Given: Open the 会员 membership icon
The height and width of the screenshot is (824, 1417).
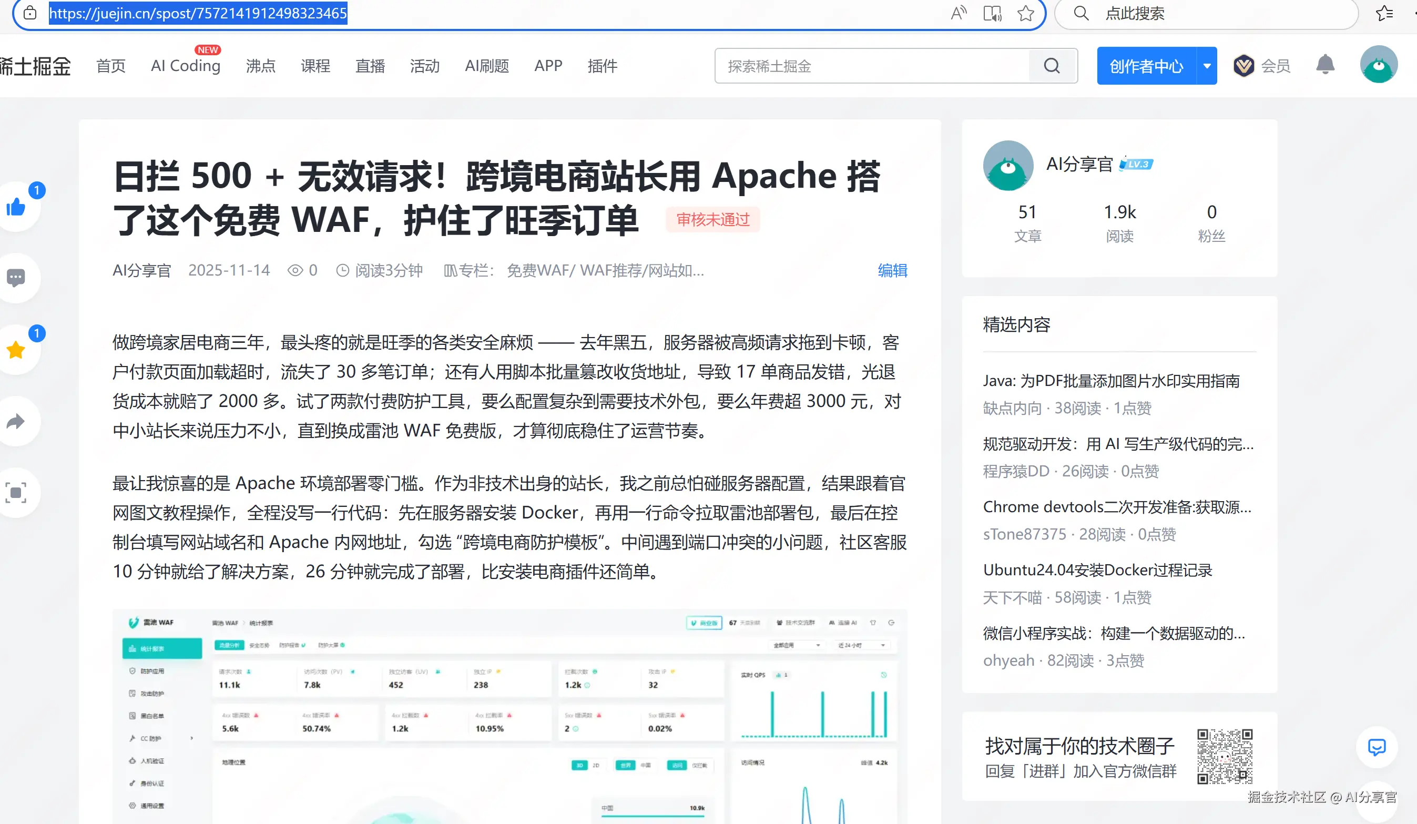Looking at the screenshot, I should (1245, 65).
